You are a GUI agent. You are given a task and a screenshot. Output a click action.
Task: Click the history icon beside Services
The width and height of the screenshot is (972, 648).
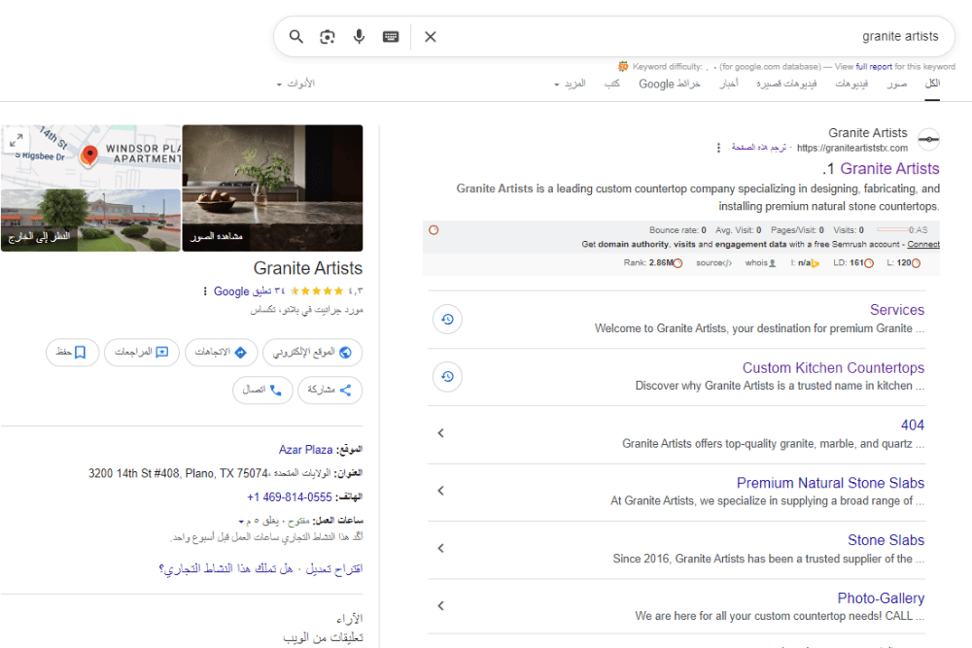[447, 319]
